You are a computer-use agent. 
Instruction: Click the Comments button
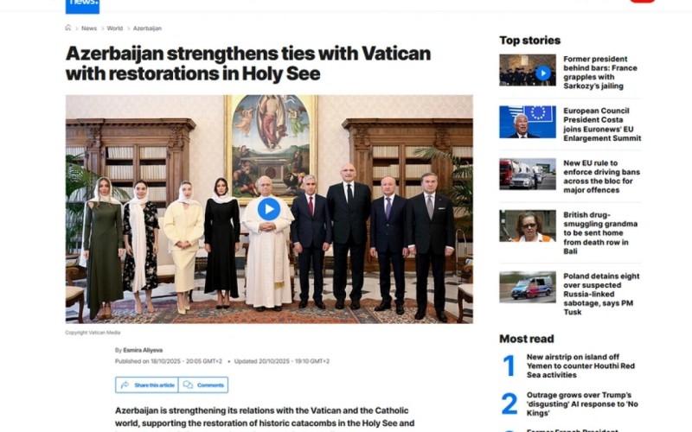click(x=203, y=384)
